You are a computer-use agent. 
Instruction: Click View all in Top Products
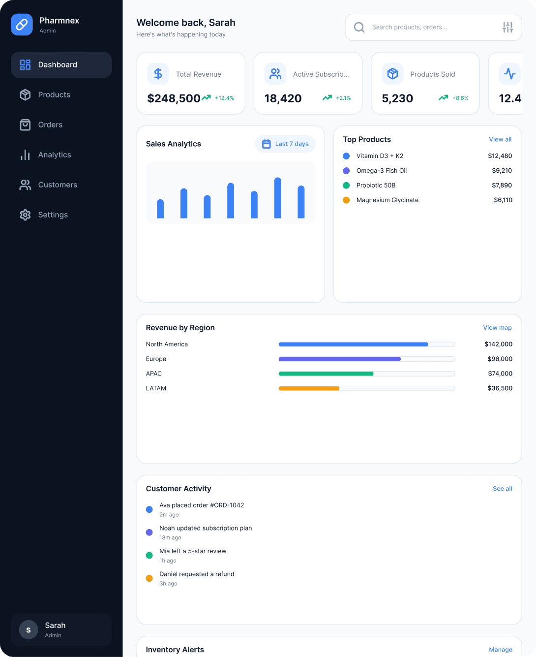(x=500, y=139)
